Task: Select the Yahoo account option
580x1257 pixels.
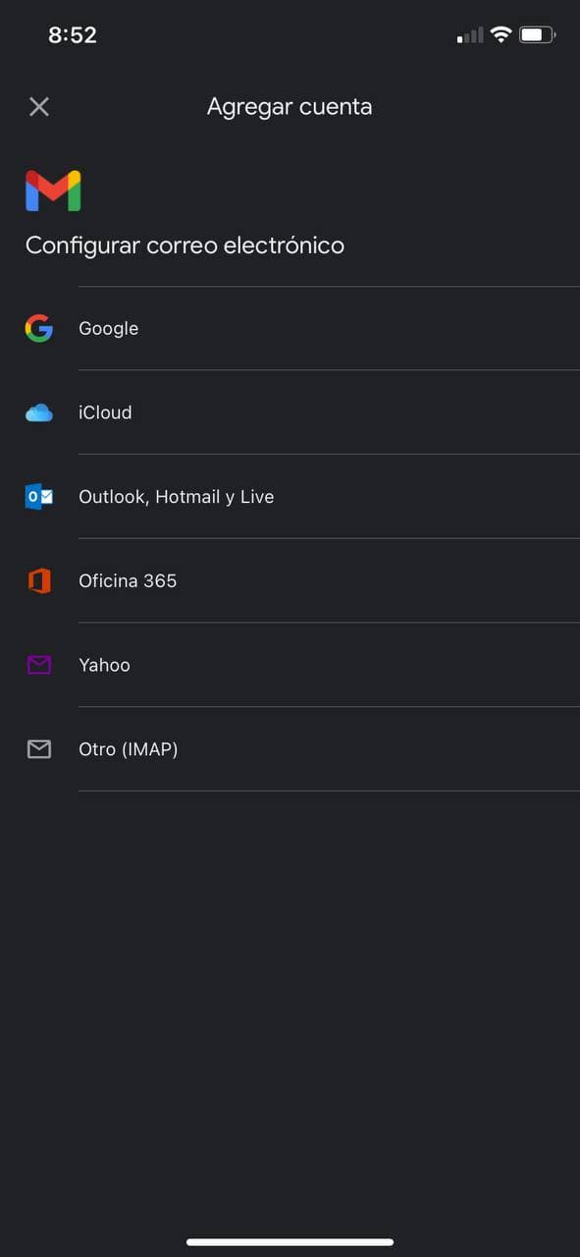Action: pyautogui.click(x=290, y=665)
